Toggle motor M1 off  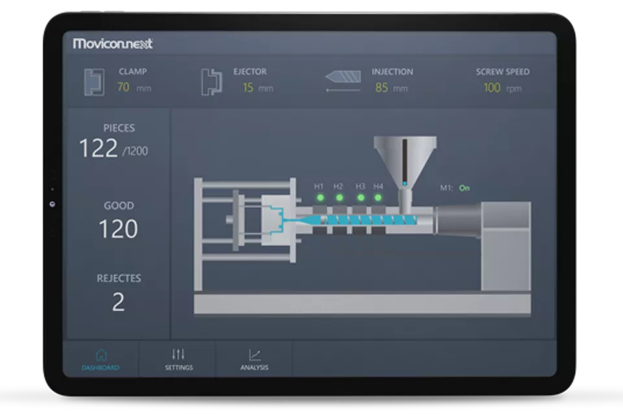(x=465, y=186)
